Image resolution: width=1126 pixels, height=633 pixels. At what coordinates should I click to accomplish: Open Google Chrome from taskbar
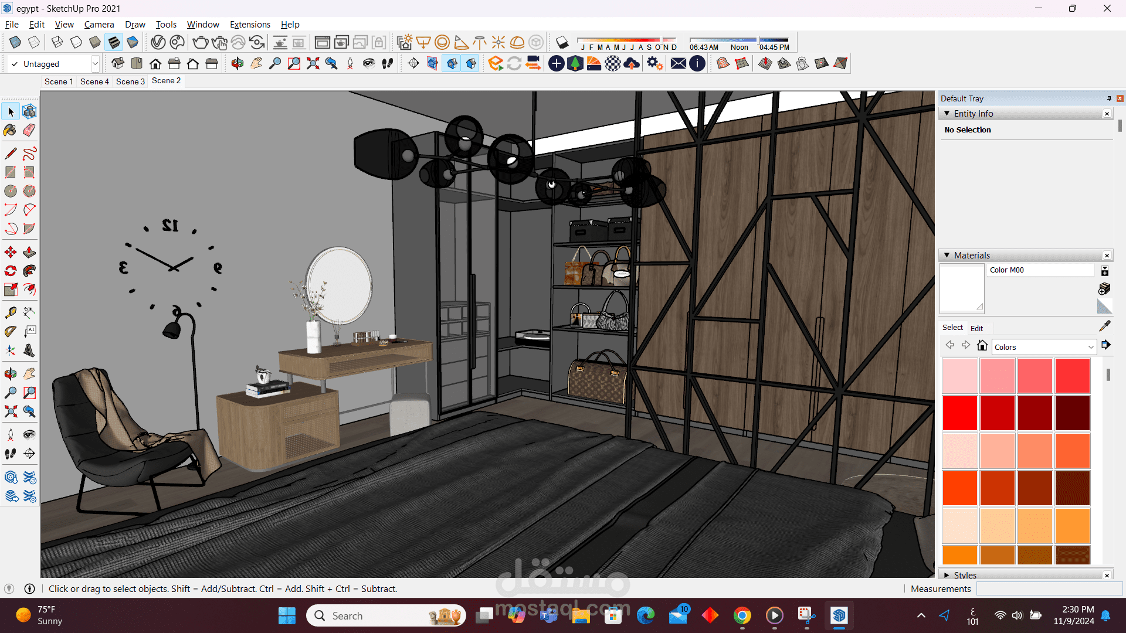coord(742,615)
